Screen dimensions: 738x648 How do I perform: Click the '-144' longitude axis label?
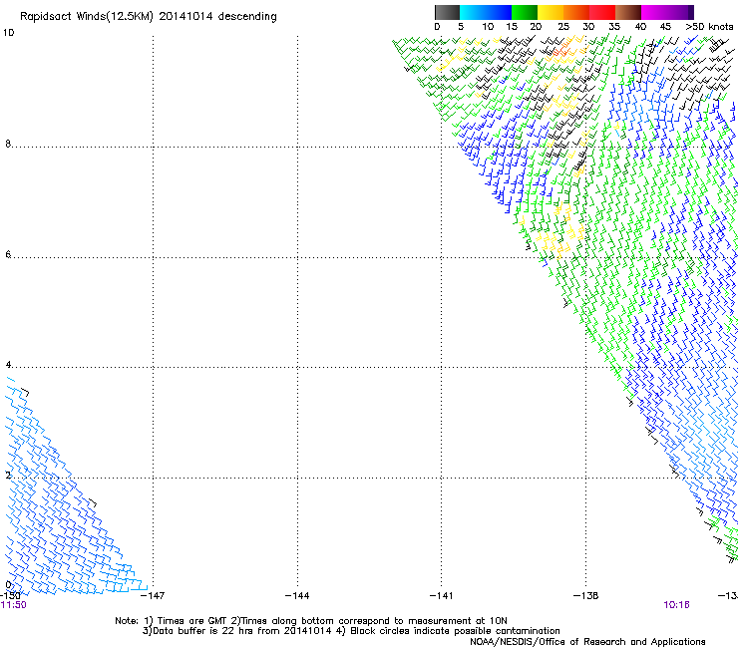(x=297, y=596)
